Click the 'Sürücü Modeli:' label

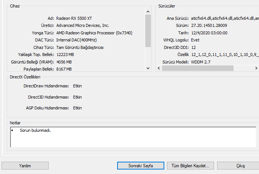pos(176,62)
